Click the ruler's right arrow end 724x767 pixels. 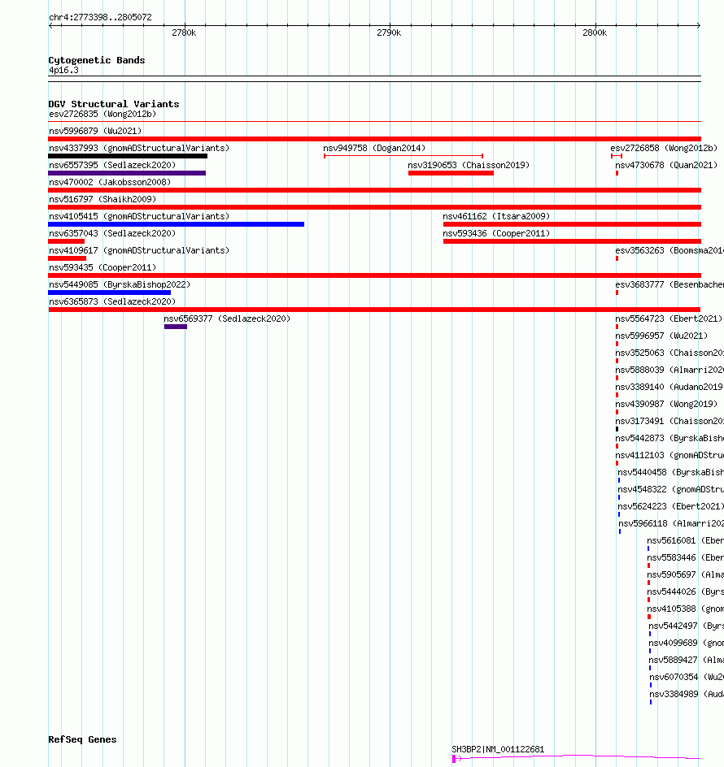point(699,25)
